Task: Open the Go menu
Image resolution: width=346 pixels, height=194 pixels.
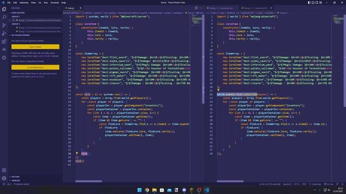Action: 39,3
